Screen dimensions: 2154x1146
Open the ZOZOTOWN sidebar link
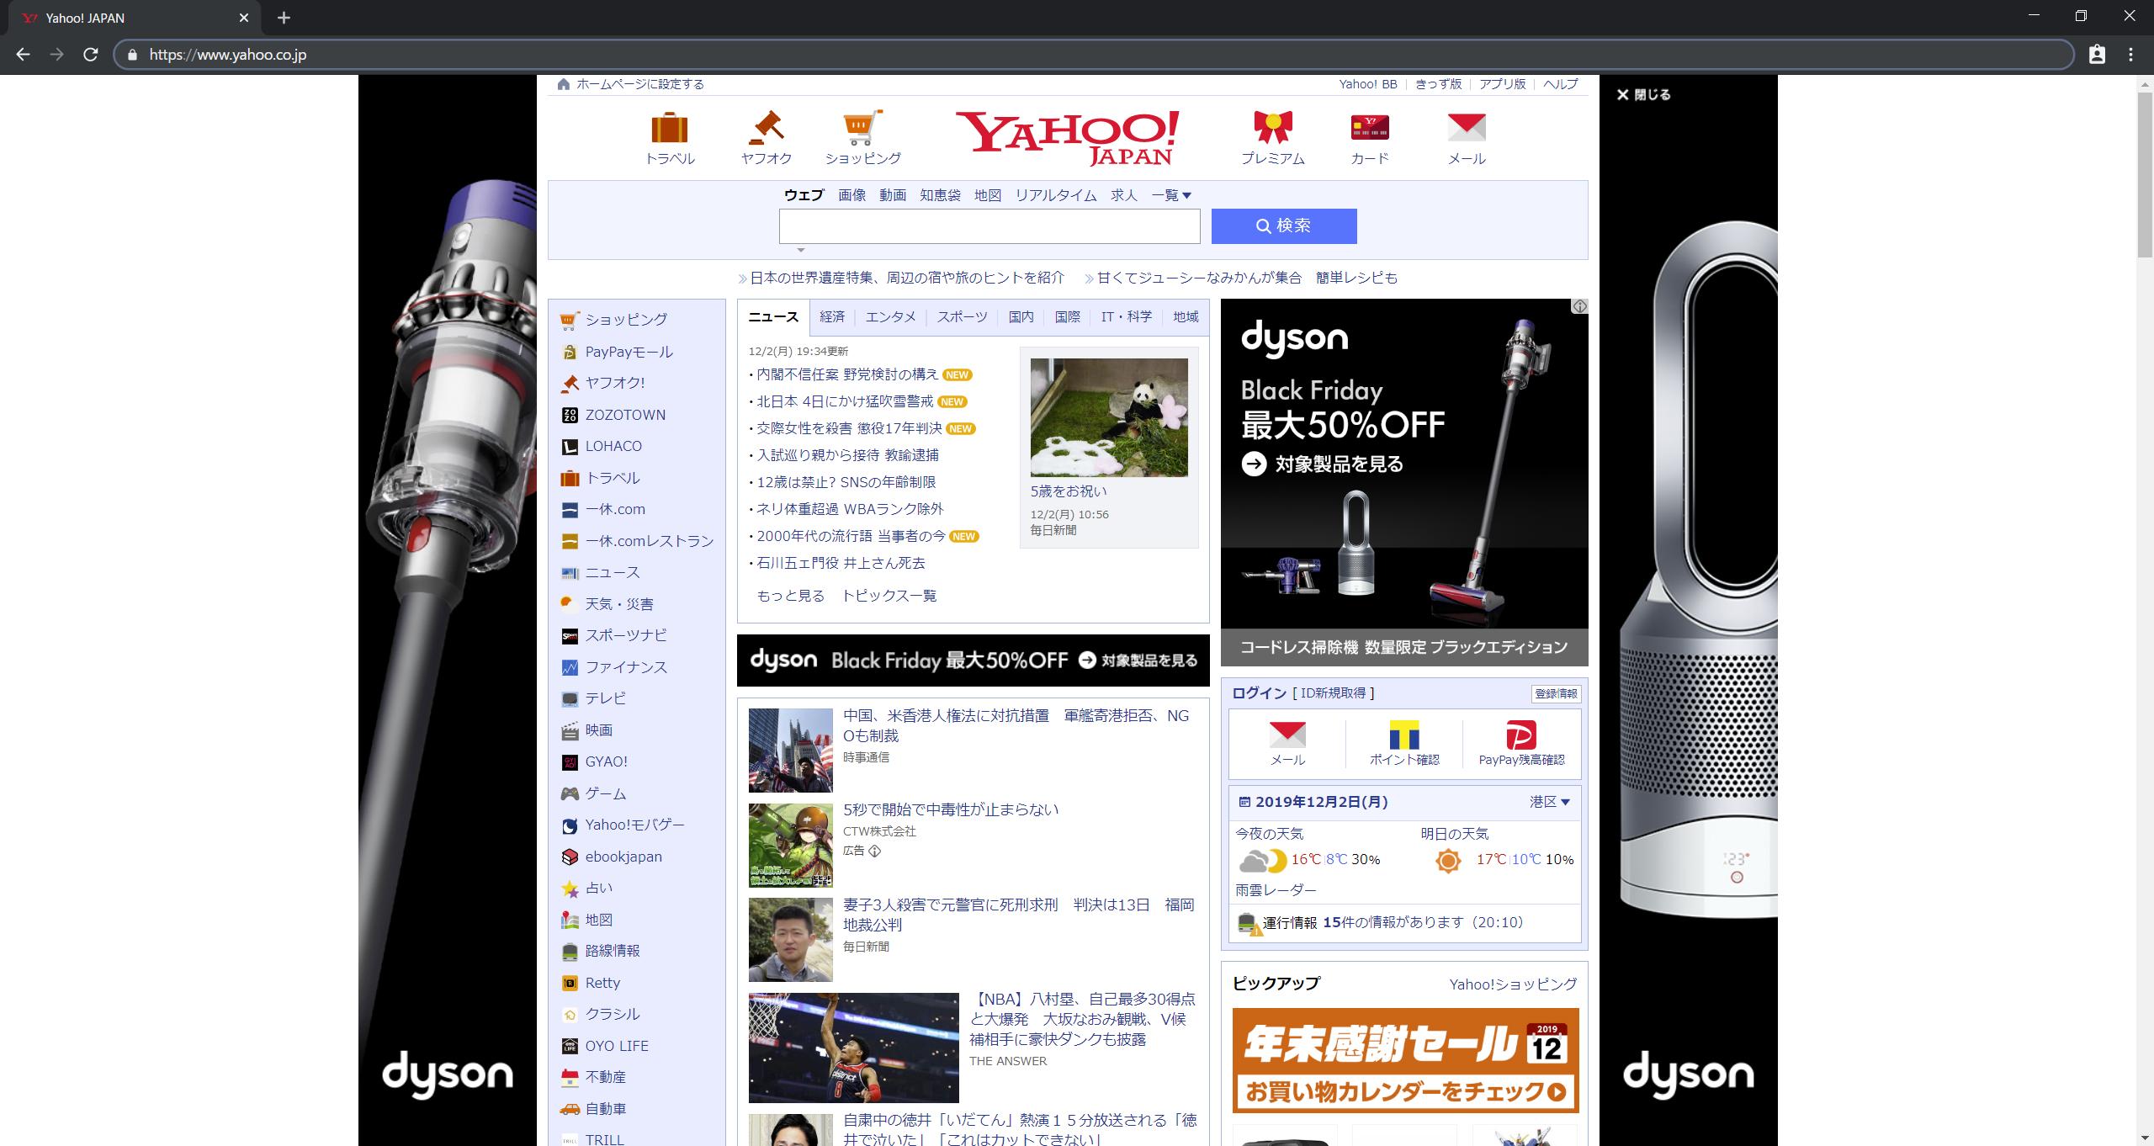pyautogui.click(x=624, y=415)
